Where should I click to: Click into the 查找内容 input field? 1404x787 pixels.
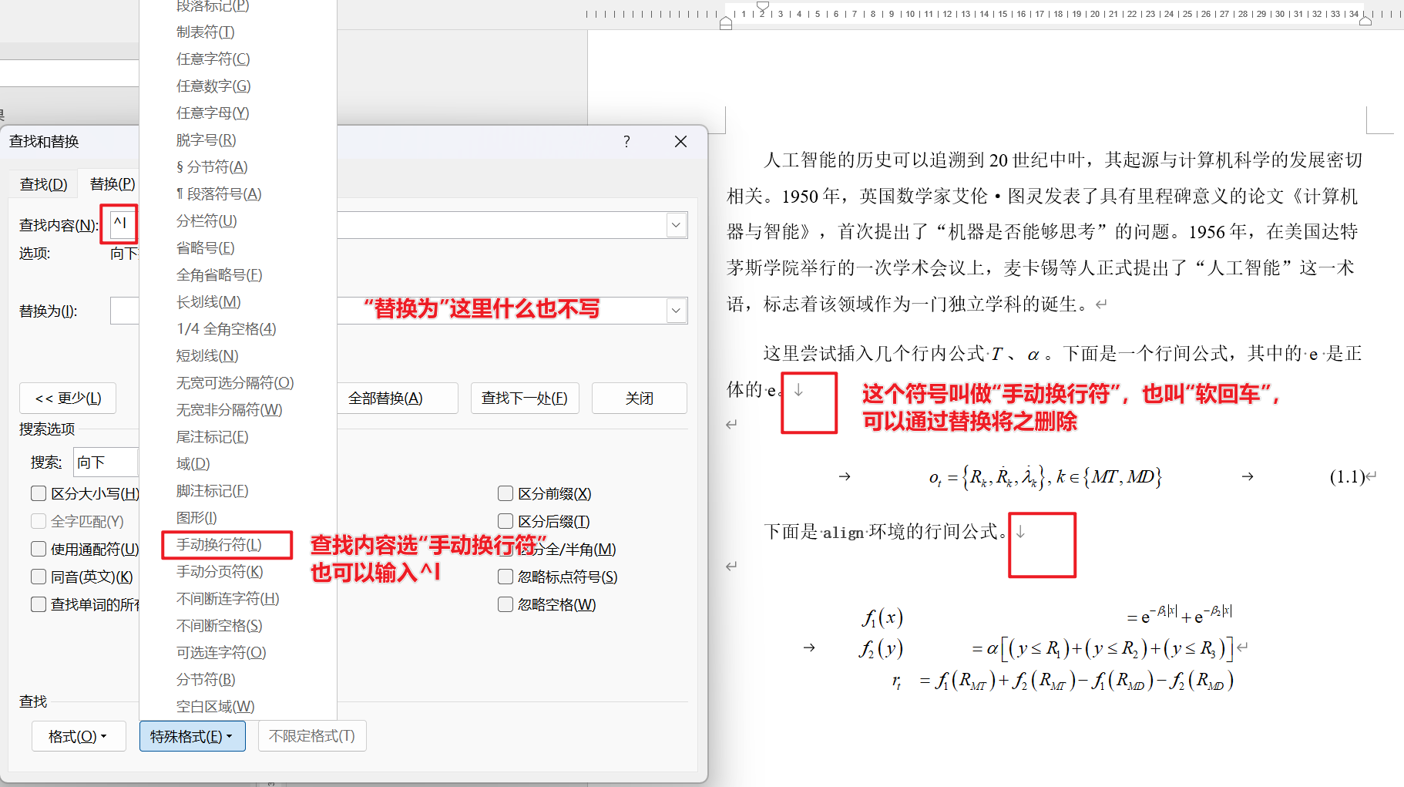[x=397, y=225]
